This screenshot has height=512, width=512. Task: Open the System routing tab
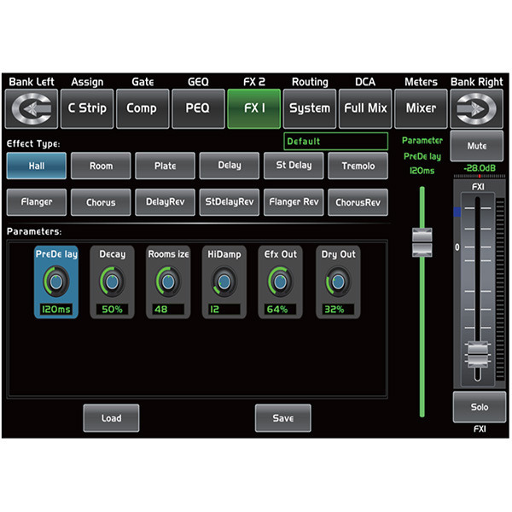point(309,108)
